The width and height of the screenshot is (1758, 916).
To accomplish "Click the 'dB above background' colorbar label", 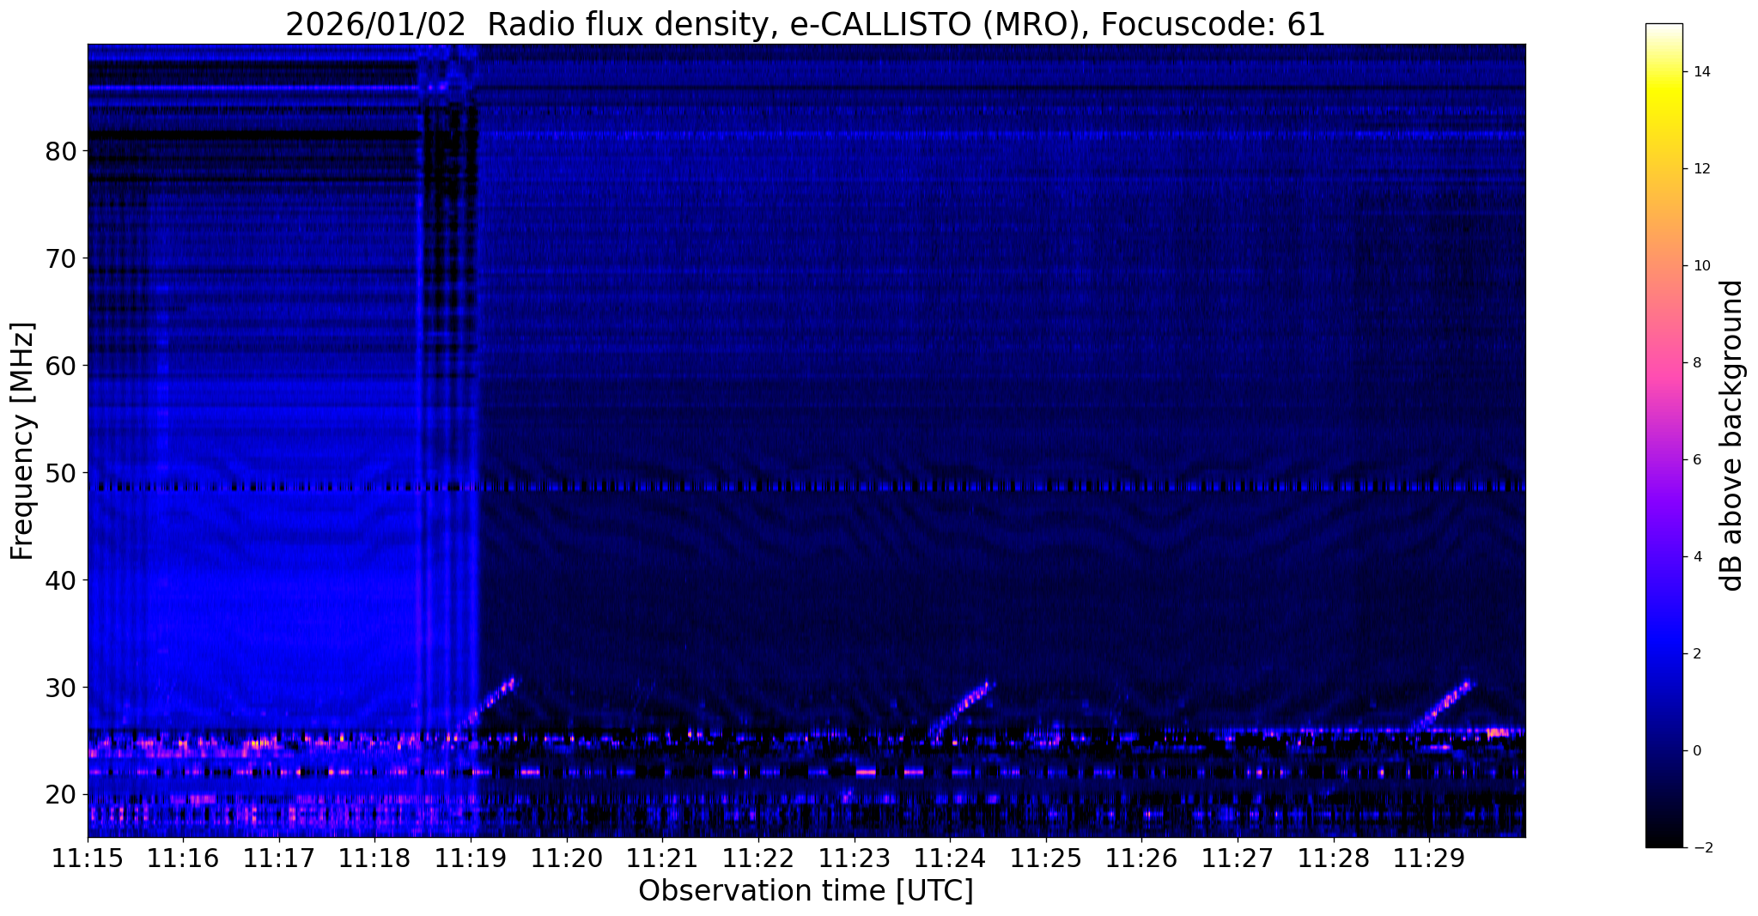I will (1732, 435).
